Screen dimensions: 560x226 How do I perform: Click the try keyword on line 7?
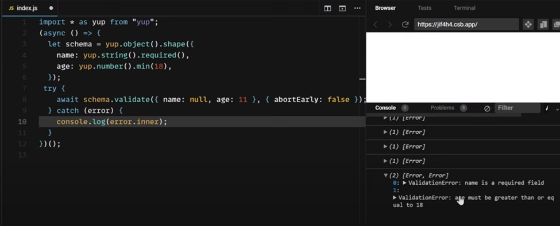50,88
